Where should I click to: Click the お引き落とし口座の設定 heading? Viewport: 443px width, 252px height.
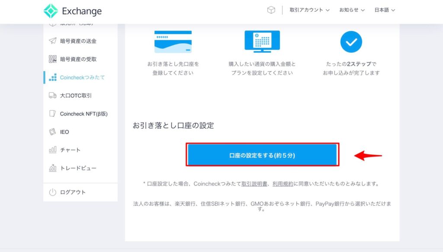[173, 125]
